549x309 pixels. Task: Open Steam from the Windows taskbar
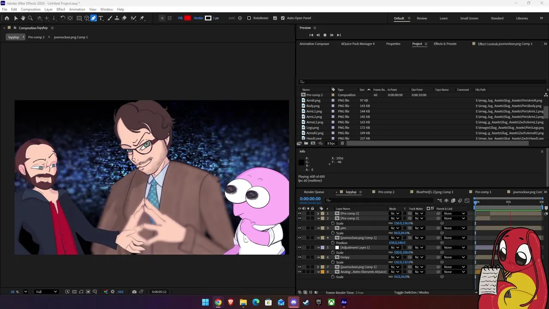tap(306, 302)
